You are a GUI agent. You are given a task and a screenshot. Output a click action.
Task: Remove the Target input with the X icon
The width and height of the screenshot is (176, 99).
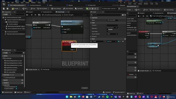pyautogui.click(x=123, y=42)
